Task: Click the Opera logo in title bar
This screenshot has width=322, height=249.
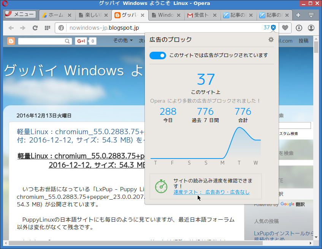Action: click(x=5, y=3)
